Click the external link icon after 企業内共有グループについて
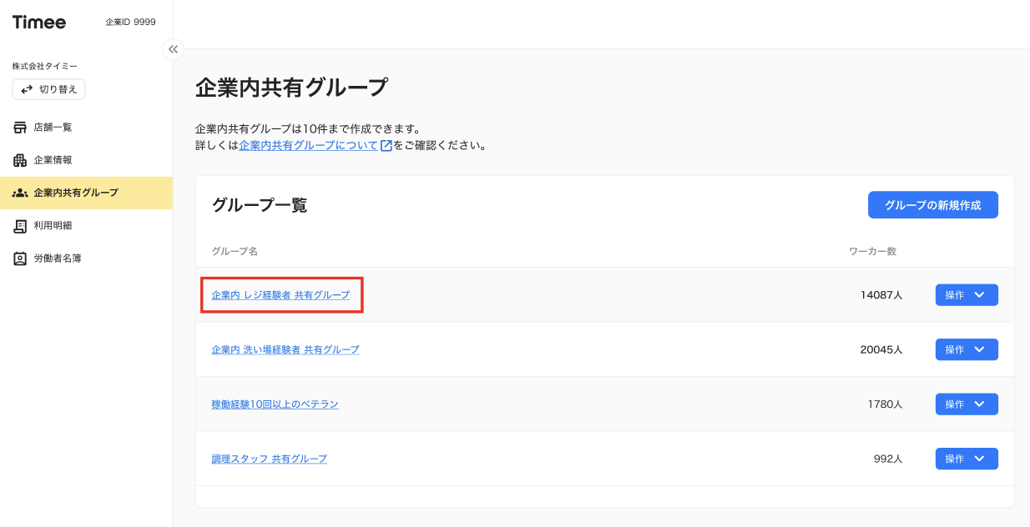Image resolution: width=1030 pixels, height=527 pixels. [x=386, y=145]
